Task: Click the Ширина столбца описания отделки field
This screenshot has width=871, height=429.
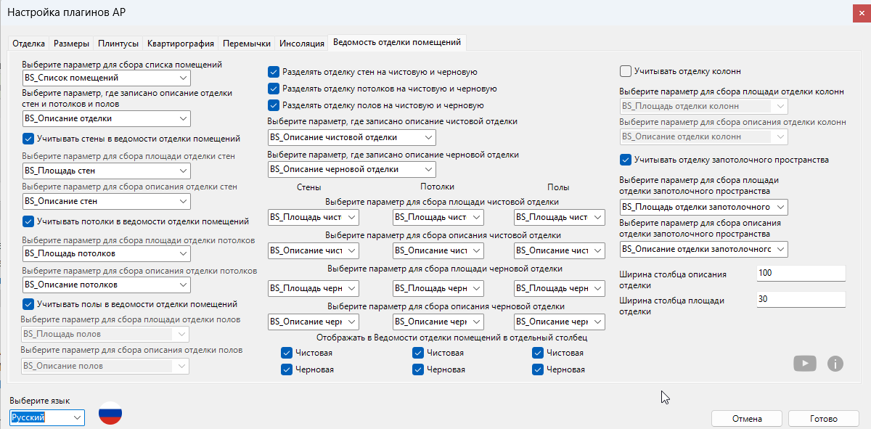Action: point(801,273)
